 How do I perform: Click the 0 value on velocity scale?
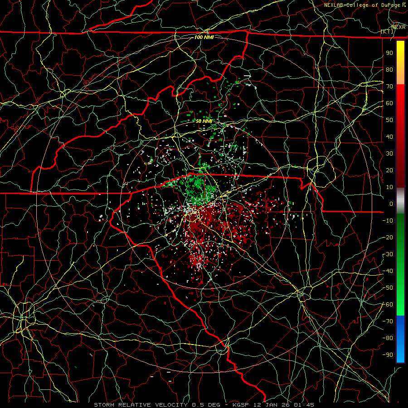tap(391, 204)
